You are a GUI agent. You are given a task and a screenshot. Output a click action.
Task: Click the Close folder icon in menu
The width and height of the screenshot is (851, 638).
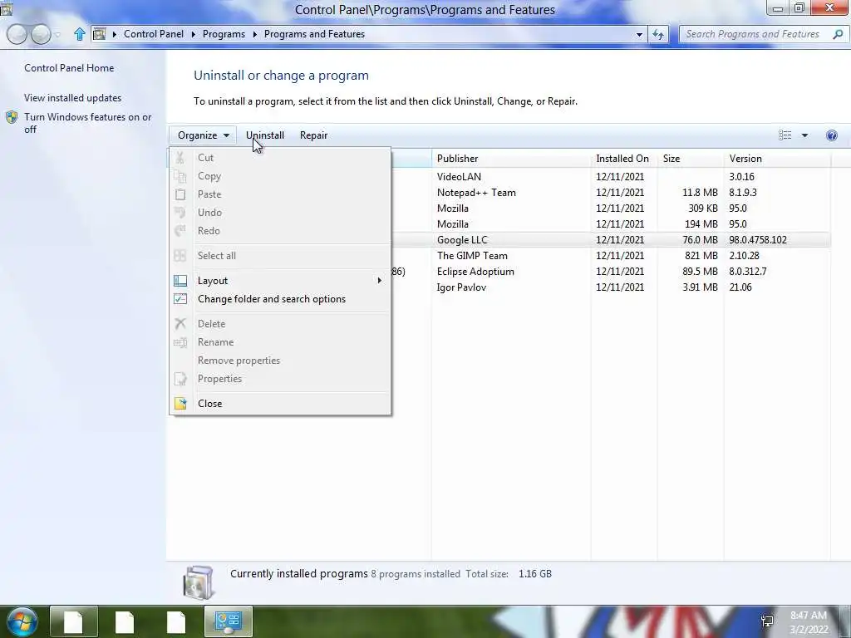180,404
